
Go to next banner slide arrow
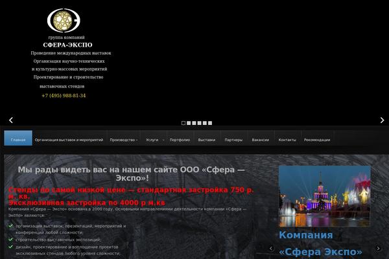[382, 120]
